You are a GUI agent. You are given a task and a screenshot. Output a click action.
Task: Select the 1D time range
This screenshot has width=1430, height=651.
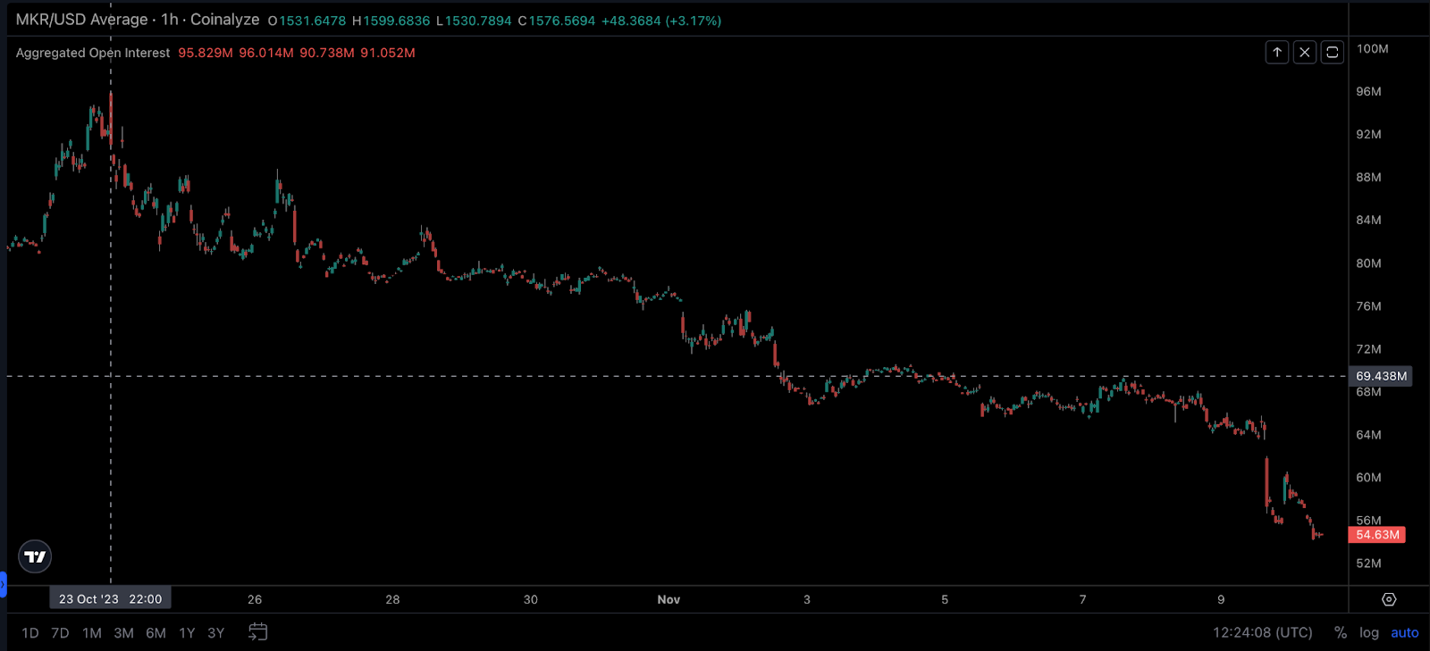click(x=30, y=633)
